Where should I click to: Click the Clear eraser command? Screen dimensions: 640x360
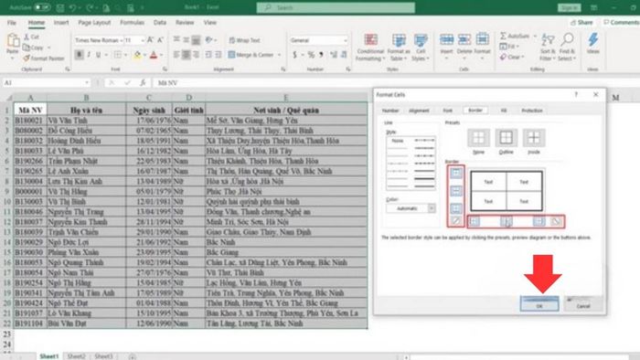[512, 57]
